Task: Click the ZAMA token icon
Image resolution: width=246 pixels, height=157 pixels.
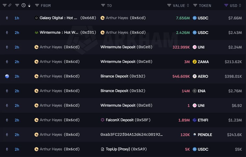Action: [x=195, y=62]
